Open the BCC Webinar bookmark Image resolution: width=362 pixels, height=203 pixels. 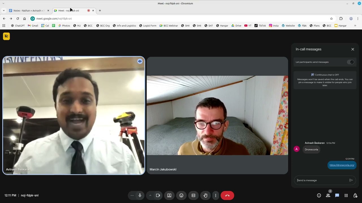(169, 26)
